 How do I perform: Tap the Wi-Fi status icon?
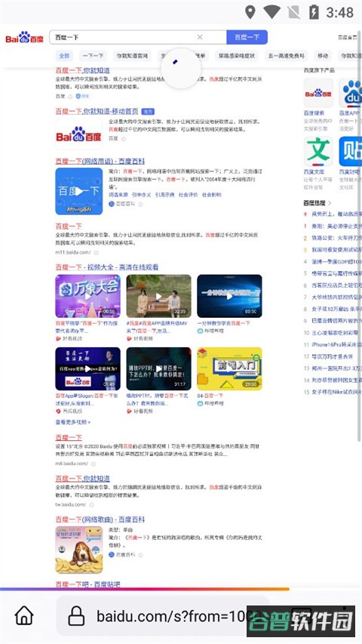pos(271,12)
